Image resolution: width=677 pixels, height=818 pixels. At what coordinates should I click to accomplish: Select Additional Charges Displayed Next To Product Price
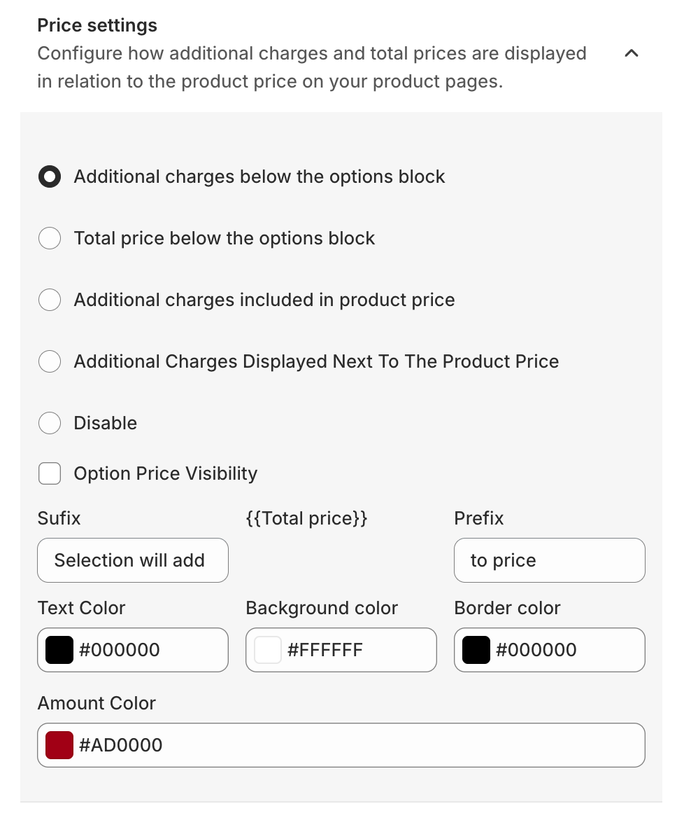50,362
